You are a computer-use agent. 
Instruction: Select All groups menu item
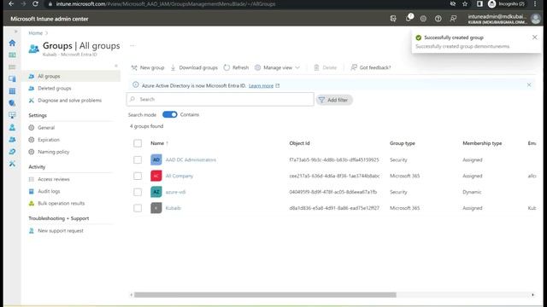[x=71, y=76]
